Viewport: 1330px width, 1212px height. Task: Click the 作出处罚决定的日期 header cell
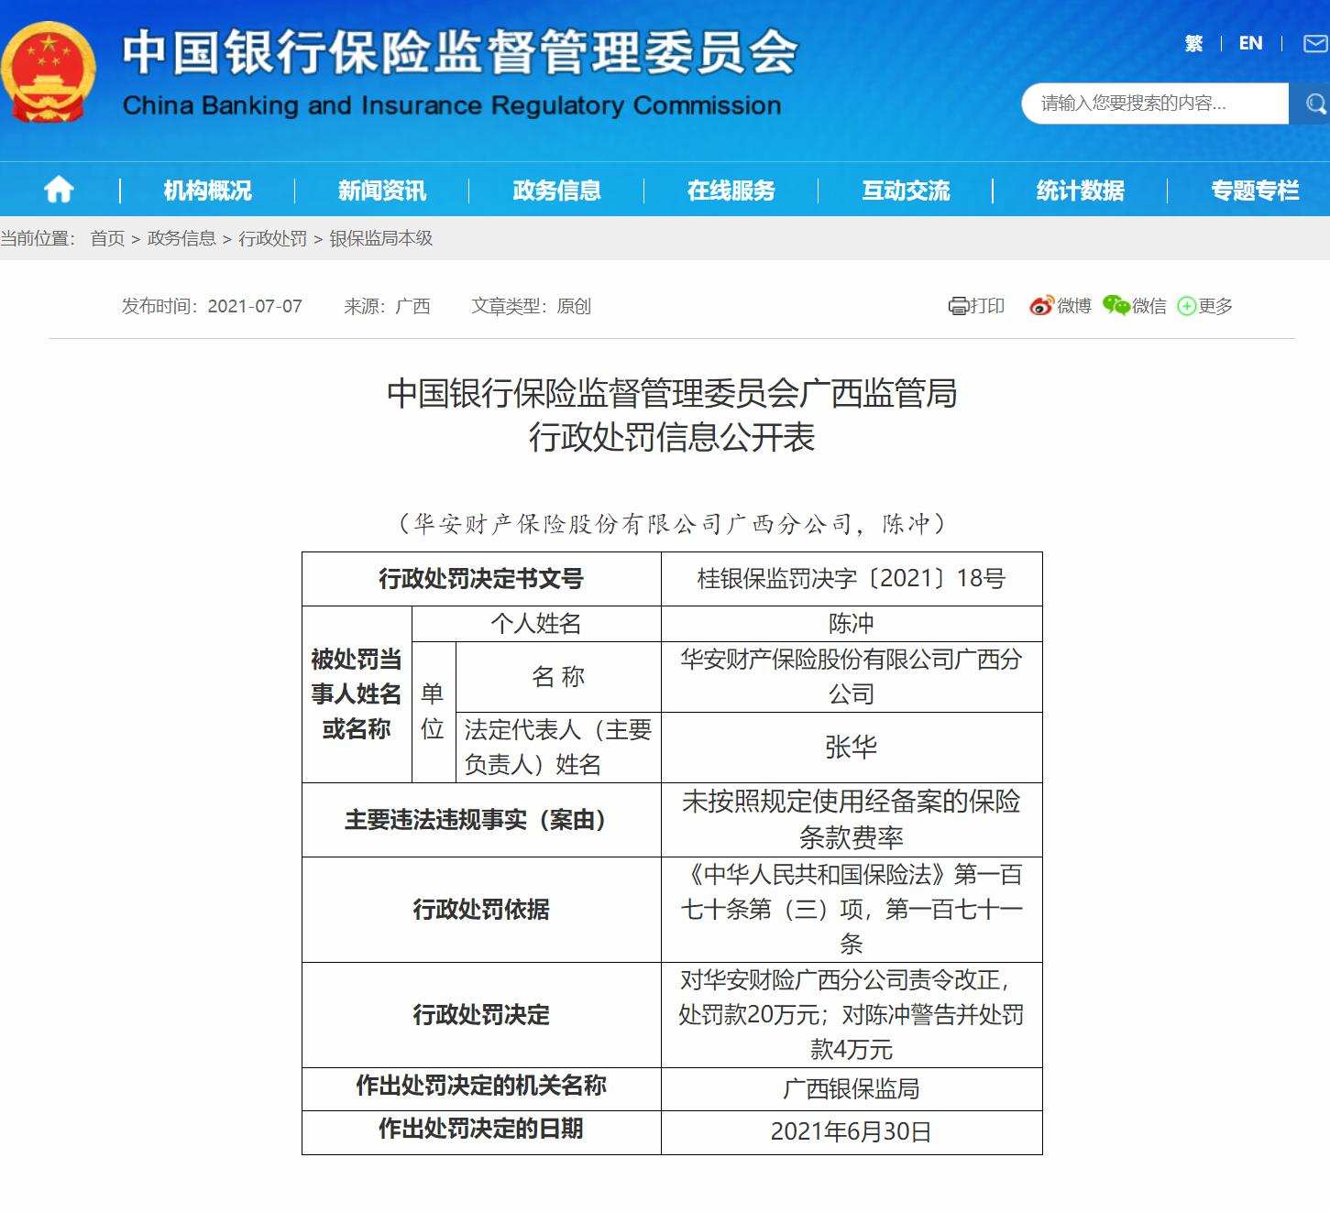pos(481,1132)
